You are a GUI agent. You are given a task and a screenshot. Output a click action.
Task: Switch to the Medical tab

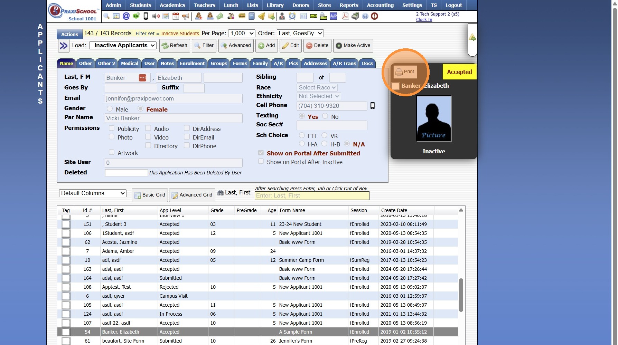[130, 63]
